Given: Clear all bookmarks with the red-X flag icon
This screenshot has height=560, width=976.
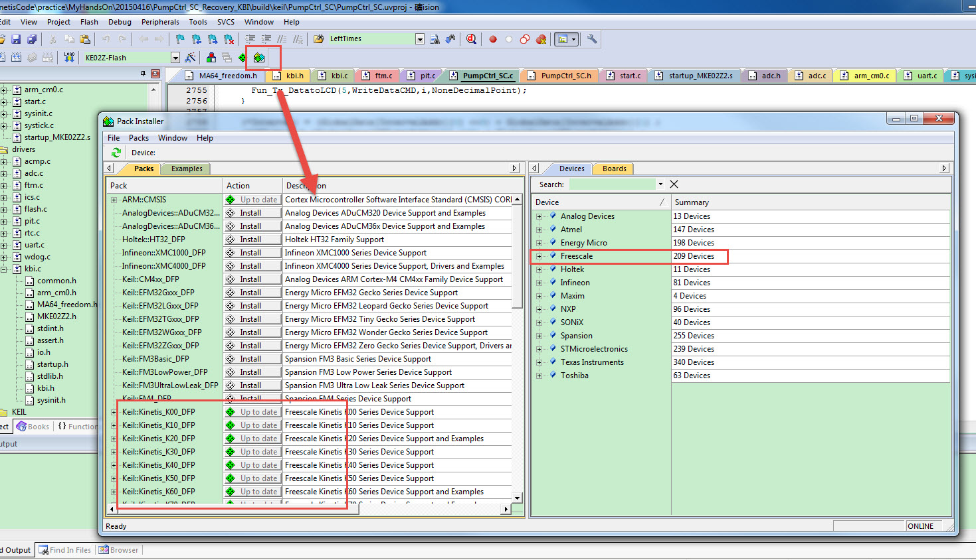Looking at the screenshot, I should [x=229, y=39].
